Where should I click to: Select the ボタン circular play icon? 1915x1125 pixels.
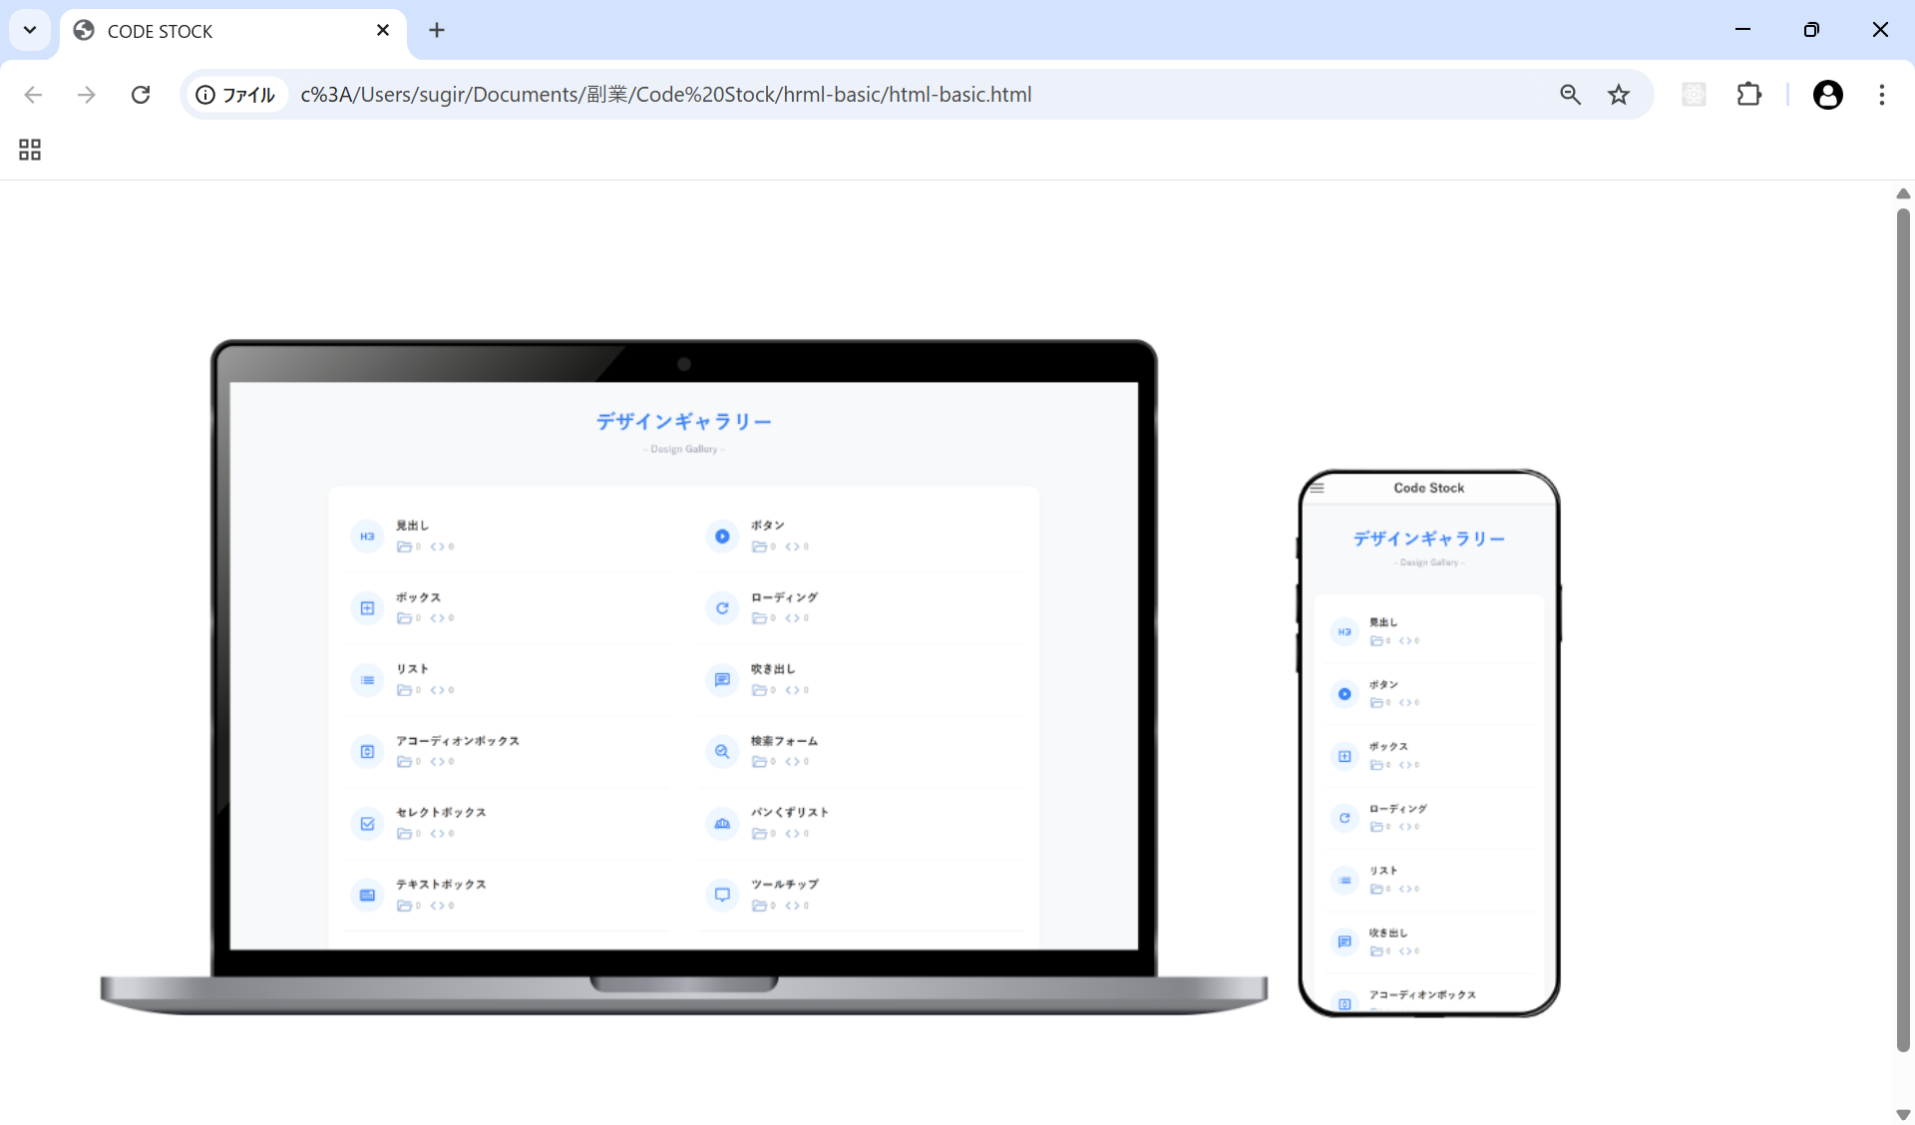722,536
